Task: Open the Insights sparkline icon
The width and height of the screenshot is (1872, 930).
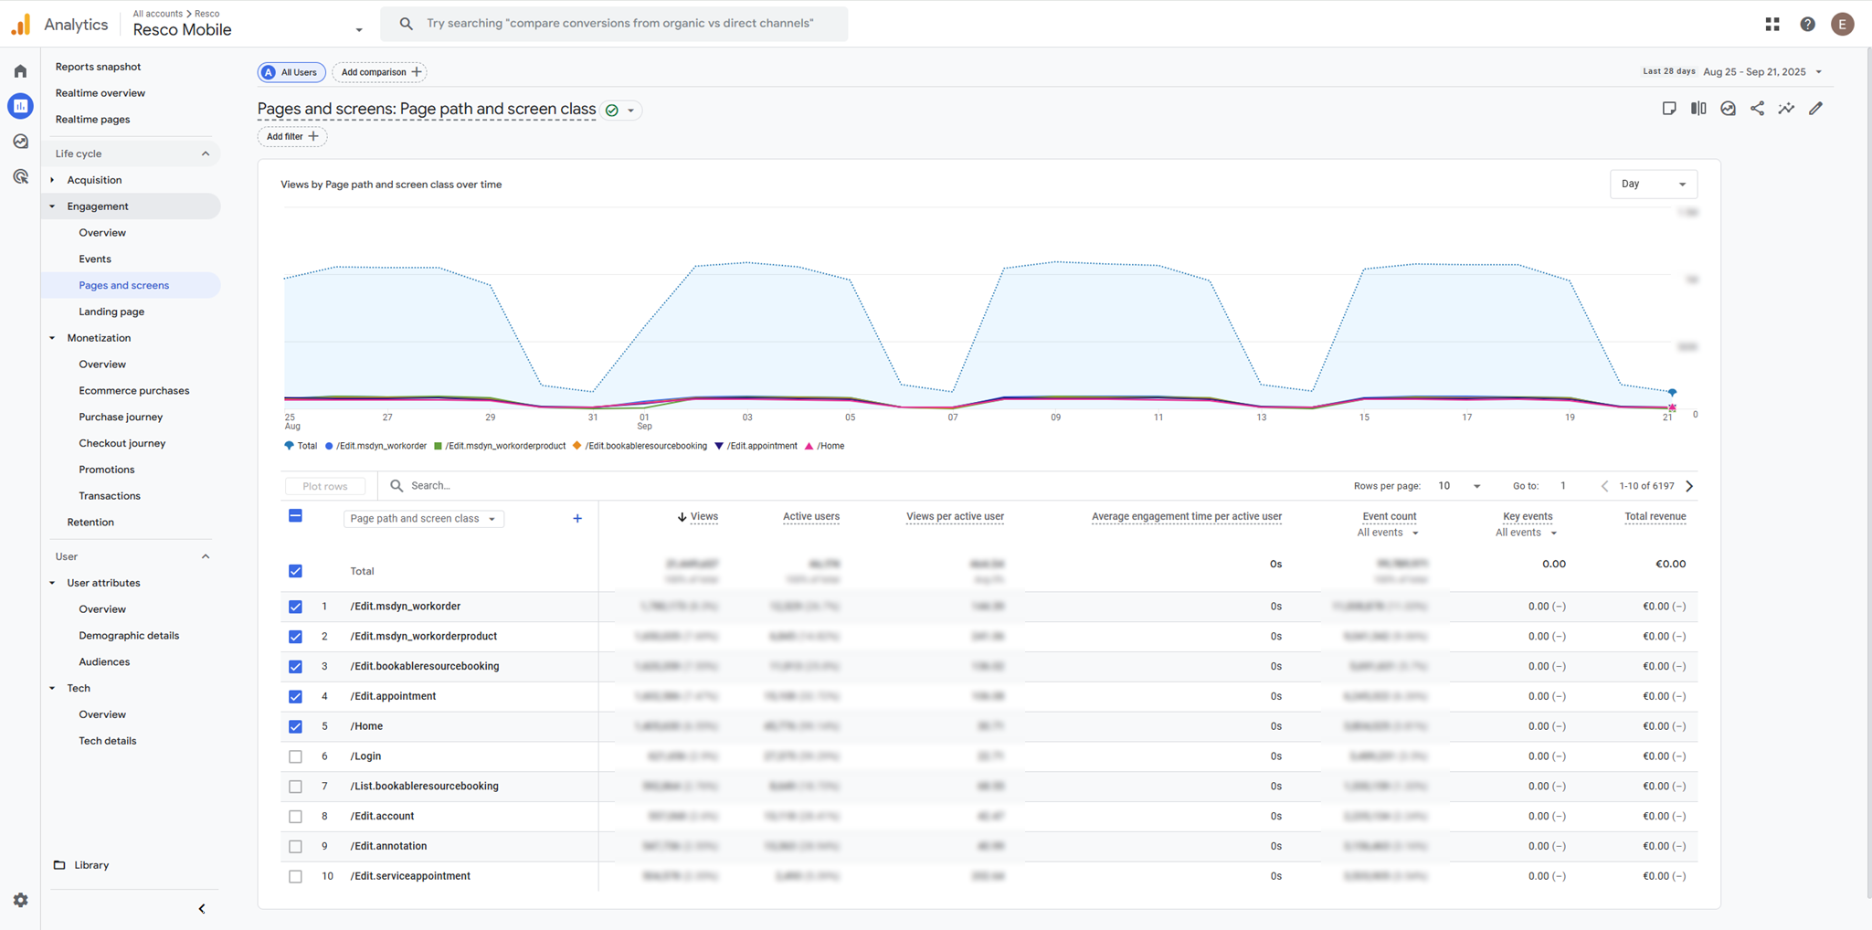Action: 1786,109
